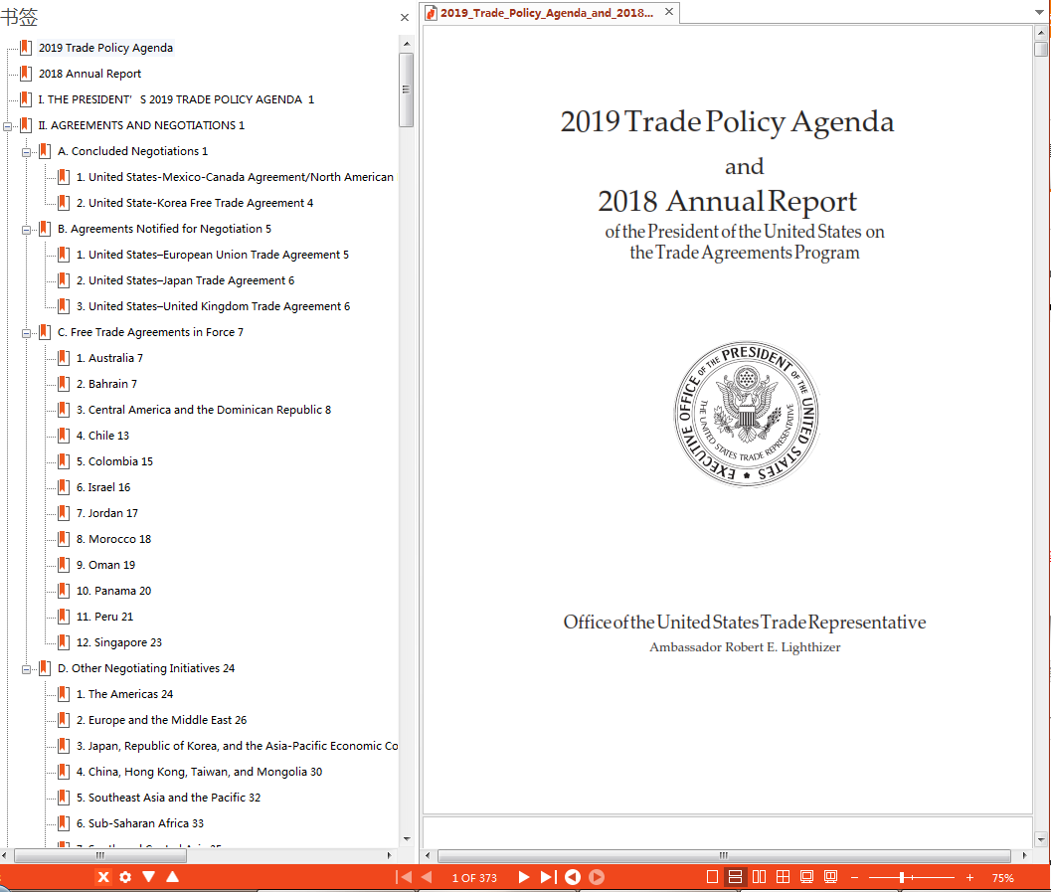1051x892 pixels.
Task: Collapse A. Concluded Negotiations node
Action: (x=26, y=151)
